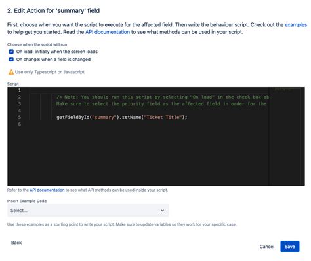Click the 'On change: when a field is changed' label
Image resolution: width=311 pixels, height=261 pixels.
(53, 60)
